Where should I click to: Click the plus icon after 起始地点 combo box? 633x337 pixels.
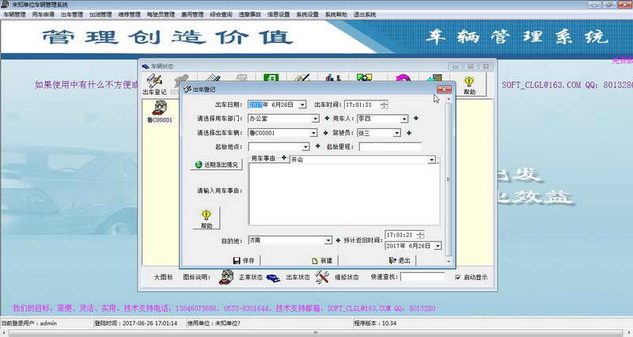pyautogui.click(x=318, y=146)
